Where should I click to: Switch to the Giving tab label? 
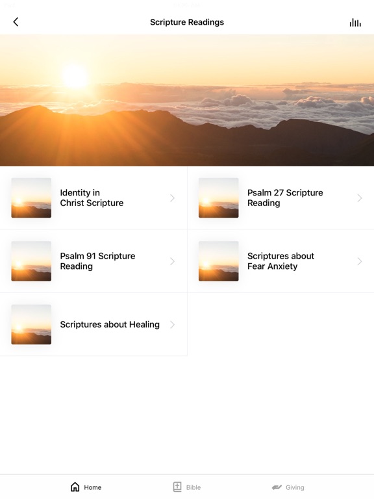295,487
